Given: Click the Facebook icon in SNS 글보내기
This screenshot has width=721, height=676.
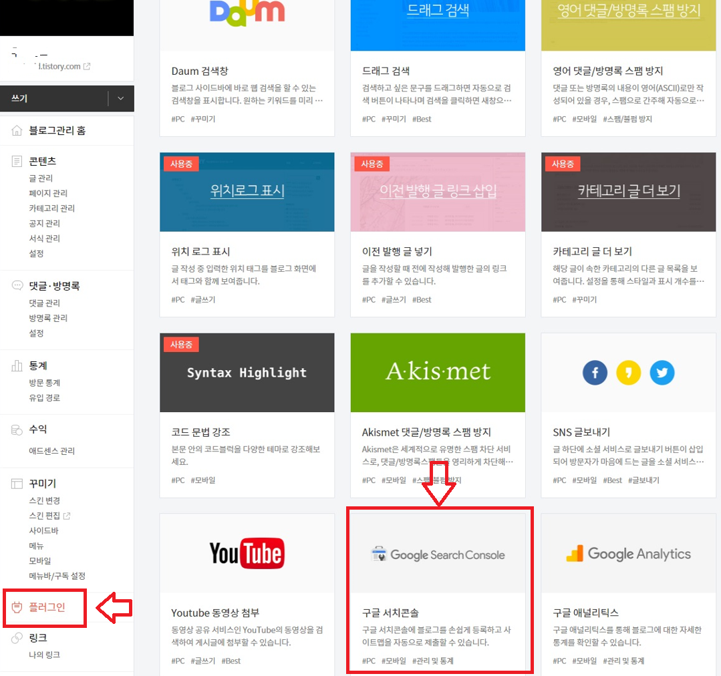Looking at the screenshot, I should (x=595, y=373).
